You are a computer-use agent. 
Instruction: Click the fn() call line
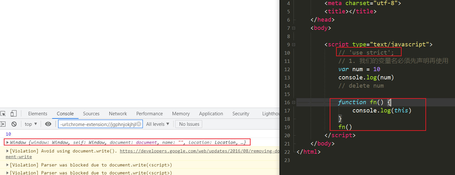345,127
